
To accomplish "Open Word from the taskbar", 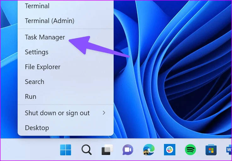I will [229, 150].
